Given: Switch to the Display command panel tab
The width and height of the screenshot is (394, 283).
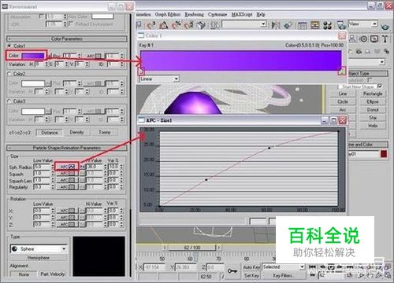Looking at the screenshot, I should tap(374, 39).
